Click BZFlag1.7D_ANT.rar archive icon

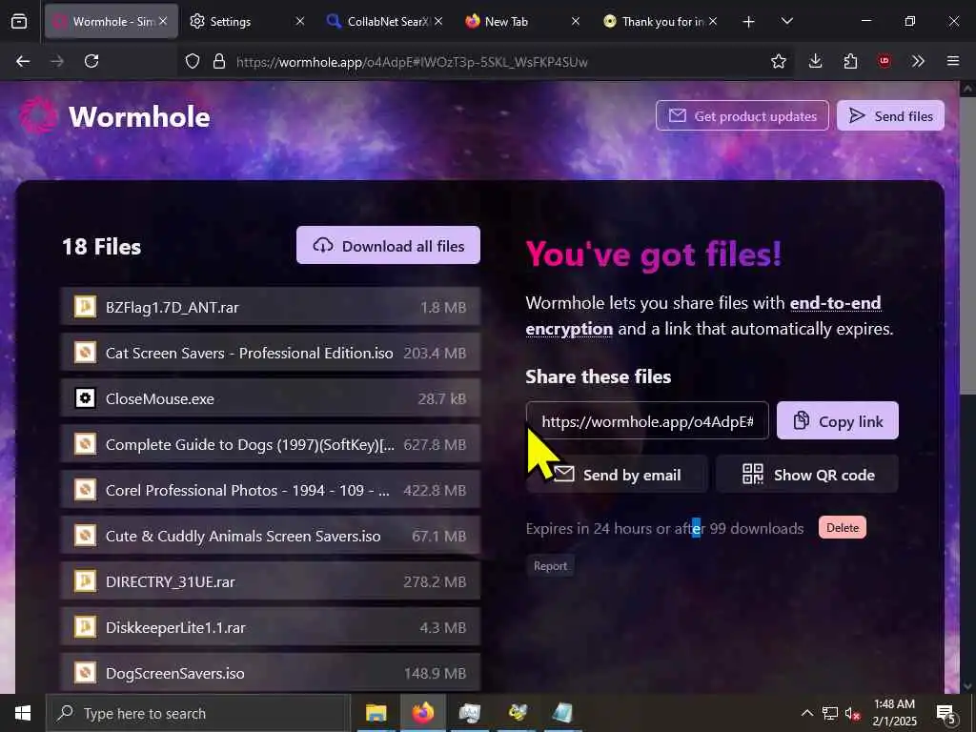coord(85,307)
